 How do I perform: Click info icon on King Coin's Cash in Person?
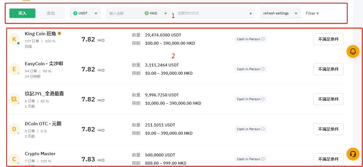point(263,39)
